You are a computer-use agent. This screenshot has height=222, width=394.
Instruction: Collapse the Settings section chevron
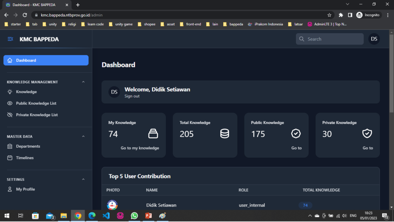[x=83, y=180]
